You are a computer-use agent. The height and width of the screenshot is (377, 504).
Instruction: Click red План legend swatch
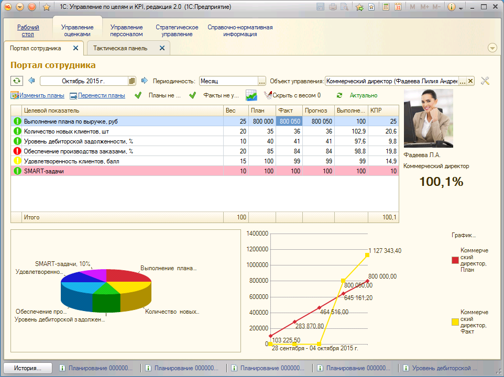tap(455, 260)
